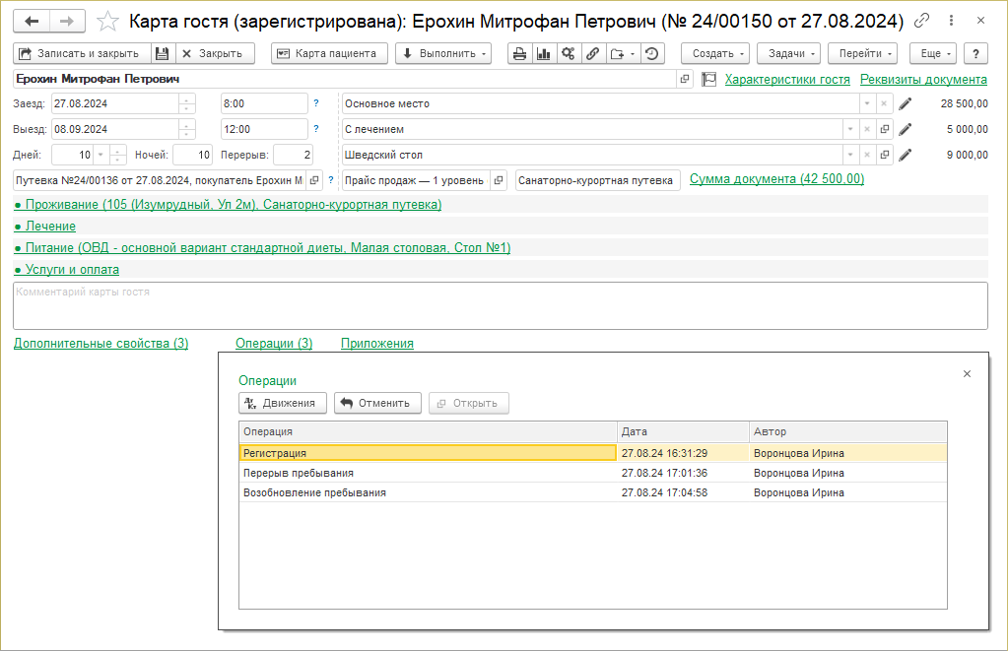Open the Еще menu
The image size is (1008, 651).
[x=931, y=53]
